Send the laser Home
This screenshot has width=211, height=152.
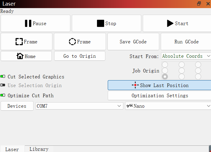point(26,56)
